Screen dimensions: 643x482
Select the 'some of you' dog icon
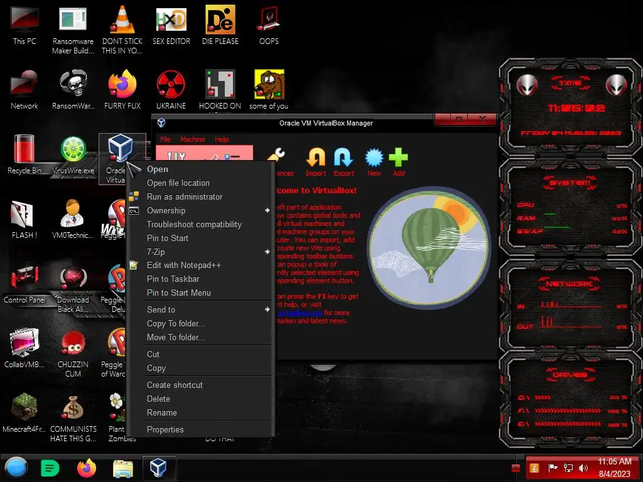click(269, 89)
